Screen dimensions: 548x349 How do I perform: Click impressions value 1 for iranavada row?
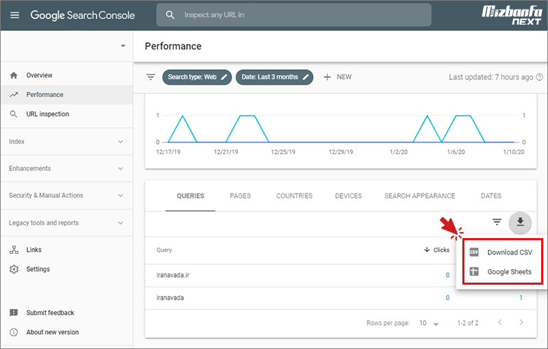click(521, 298)
